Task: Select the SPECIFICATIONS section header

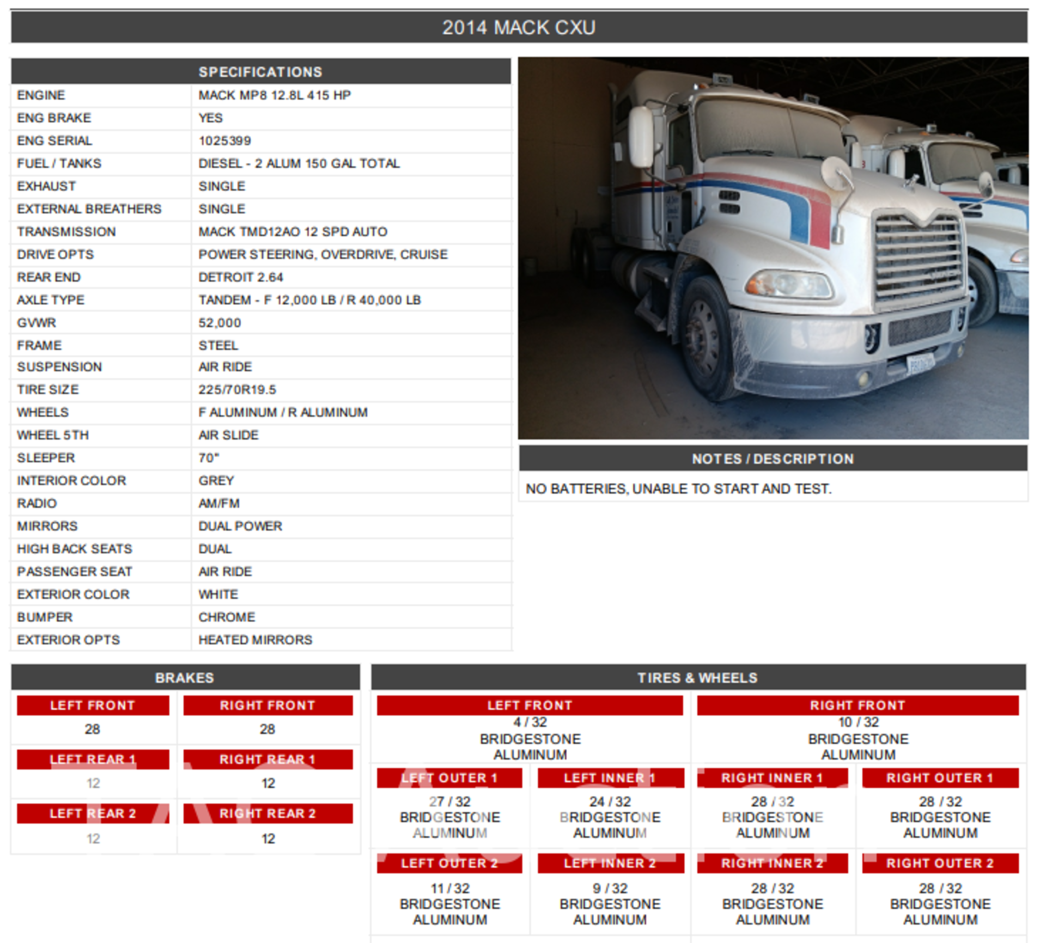Action: (x=260, y=71)
